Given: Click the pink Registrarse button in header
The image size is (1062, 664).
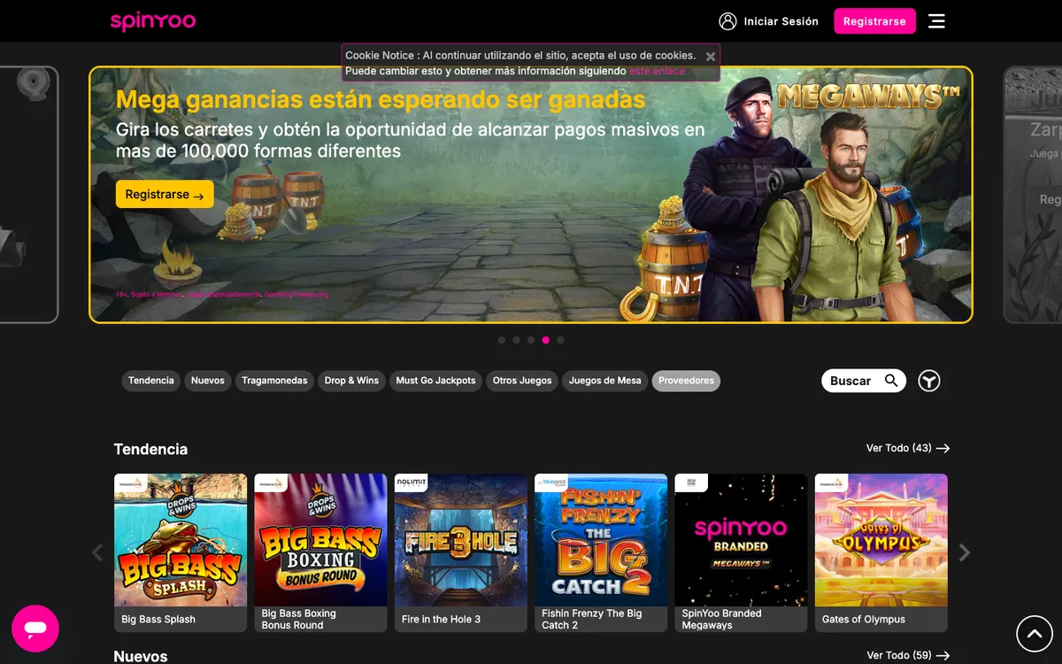Looking at the screenshot, I should (x=874, y=21).
